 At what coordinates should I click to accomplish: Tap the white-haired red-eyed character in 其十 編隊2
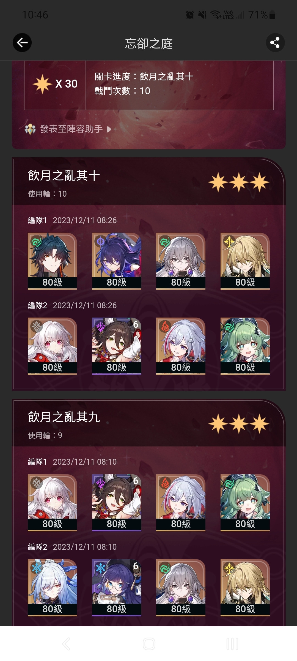(x=52, y=346)
